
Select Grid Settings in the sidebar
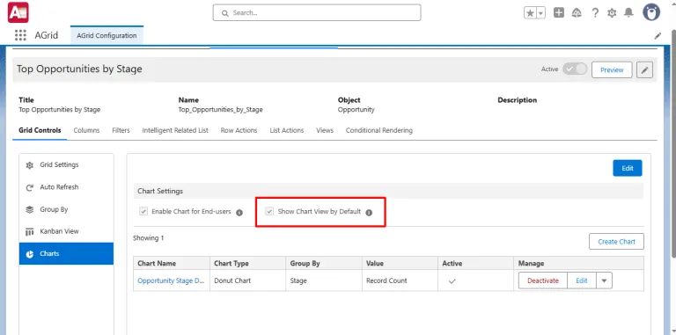point(66,165)
